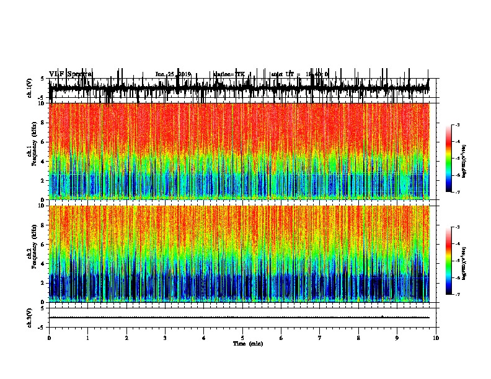Select the "8" kHz tick on ch.2 spectrogram
Screen dimensions: 491x379
43,225
